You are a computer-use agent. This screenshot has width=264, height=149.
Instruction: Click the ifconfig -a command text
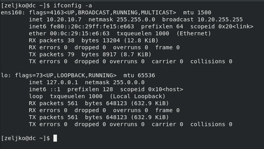[73, 6]
